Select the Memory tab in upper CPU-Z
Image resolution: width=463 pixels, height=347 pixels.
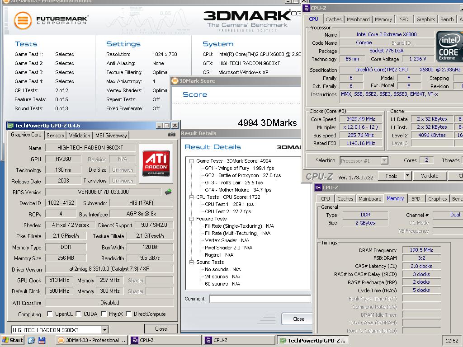(x=383, y=19)
